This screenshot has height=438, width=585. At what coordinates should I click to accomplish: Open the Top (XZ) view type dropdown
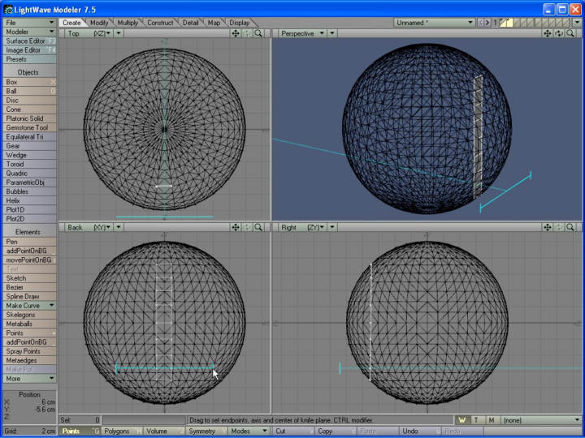89,33
